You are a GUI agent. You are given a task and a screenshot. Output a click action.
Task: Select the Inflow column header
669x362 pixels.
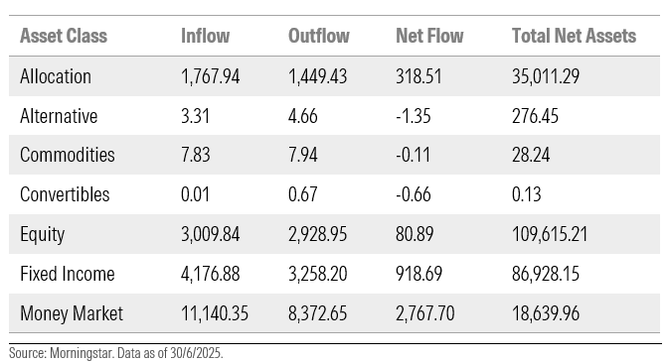click(x=205, y=36)
